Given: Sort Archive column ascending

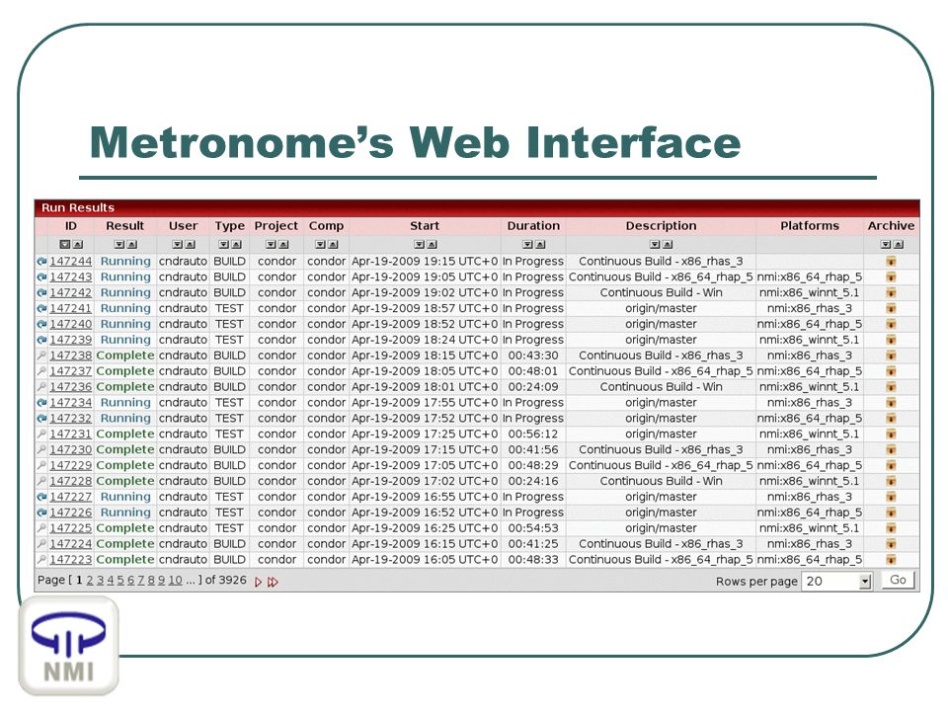Looking at the screenshot, I should tap(898, 245).
